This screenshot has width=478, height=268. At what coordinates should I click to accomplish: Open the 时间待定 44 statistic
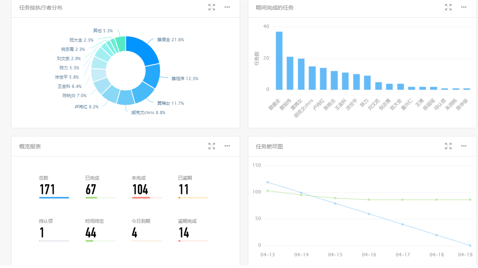coord(91,232)
